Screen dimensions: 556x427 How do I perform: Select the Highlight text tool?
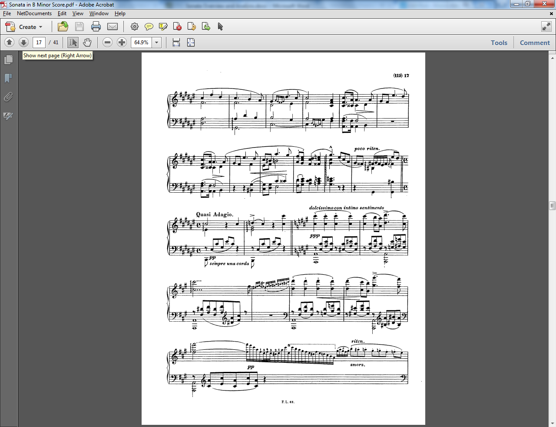point(163,27)
